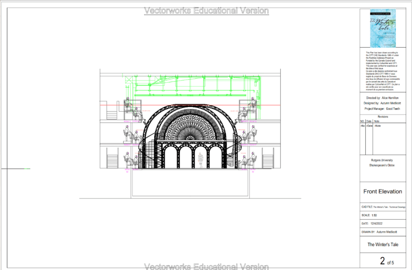Image resolution: width=412 pixels, height=270 pixels.
Task: Click the Revisions table heading
Action: pos(383,117)
